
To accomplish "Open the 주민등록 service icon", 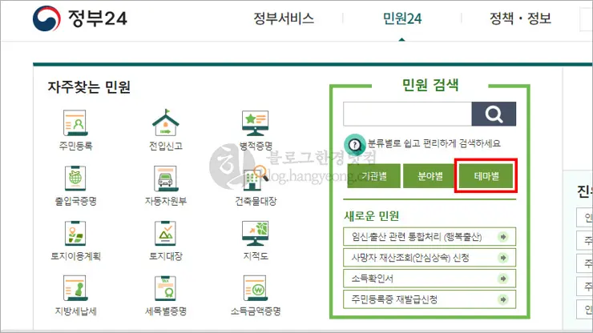I will coord(75,123).
